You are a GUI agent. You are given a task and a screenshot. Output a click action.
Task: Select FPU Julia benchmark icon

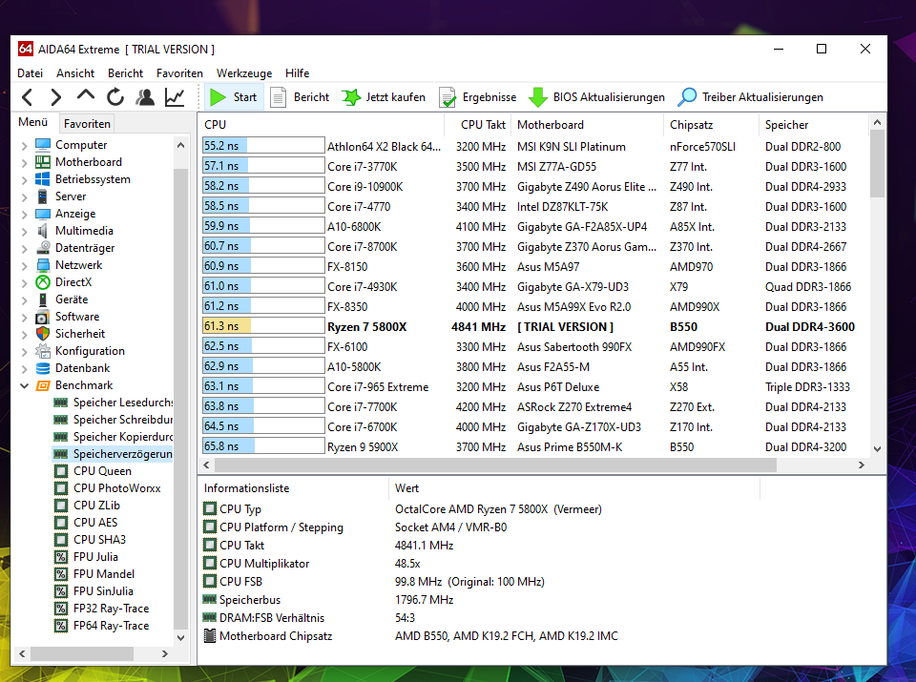point(61,557)
